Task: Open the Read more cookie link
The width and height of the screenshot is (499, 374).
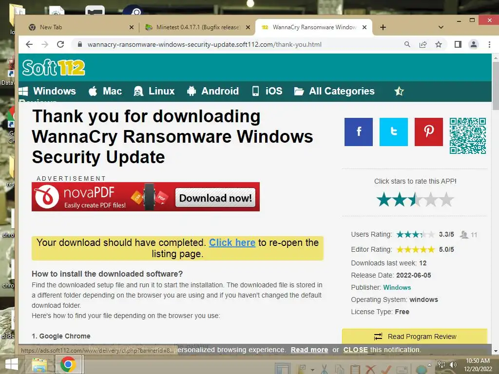Action: coord(309,350)
